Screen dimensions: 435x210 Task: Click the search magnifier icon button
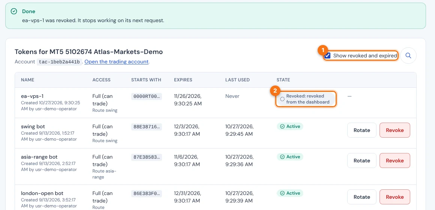(x=408, y=55)
